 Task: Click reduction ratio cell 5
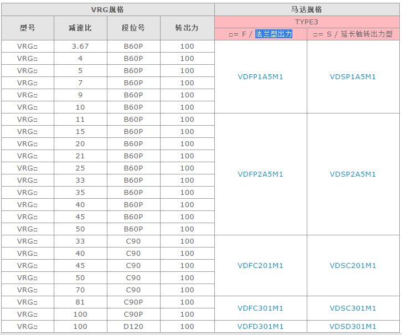(80, 70)
